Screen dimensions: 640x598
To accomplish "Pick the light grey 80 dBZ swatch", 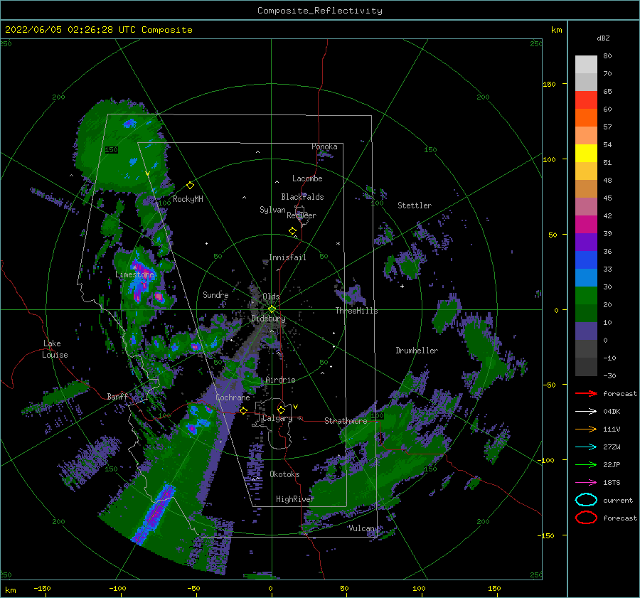I will pyautogui.click(x=586, y=65).
